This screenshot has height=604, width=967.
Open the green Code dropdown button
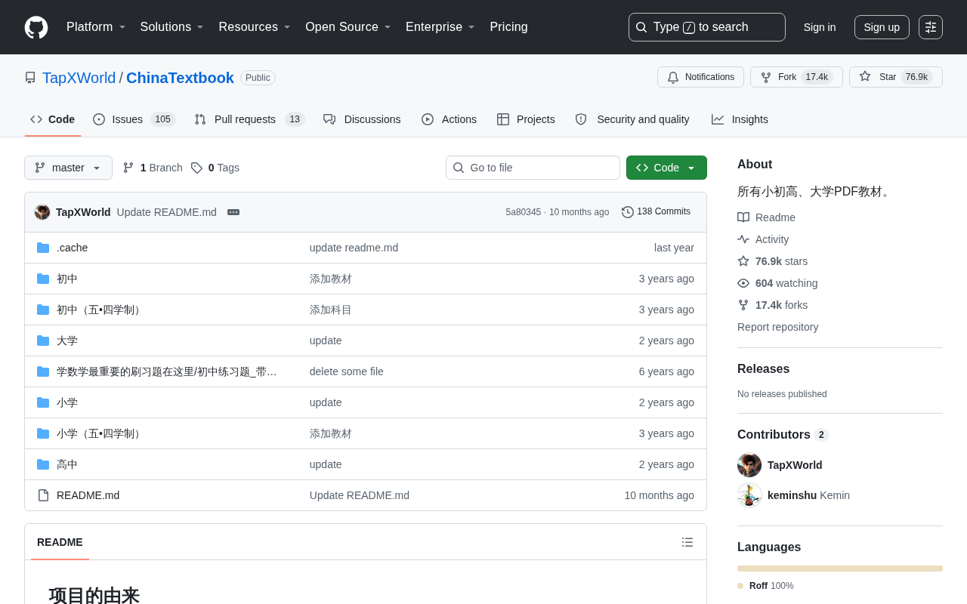coord(666,168)
